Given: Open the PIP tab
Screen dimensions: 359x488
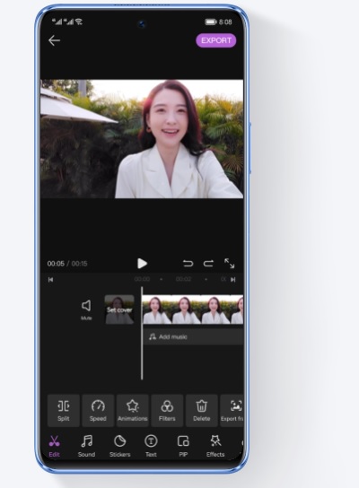Looking at the screenshot, I should tap(183, 447).
